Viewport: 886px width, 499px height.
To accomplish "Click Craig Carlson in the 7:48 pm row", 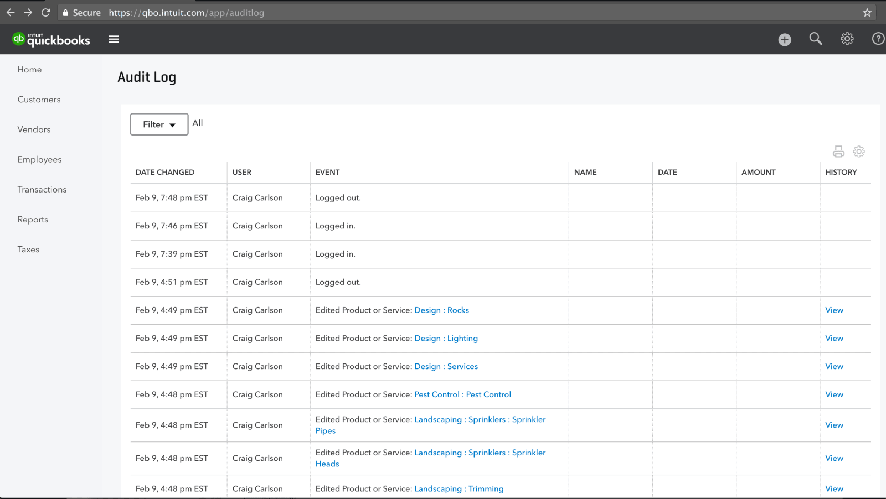I will [257, 198].
